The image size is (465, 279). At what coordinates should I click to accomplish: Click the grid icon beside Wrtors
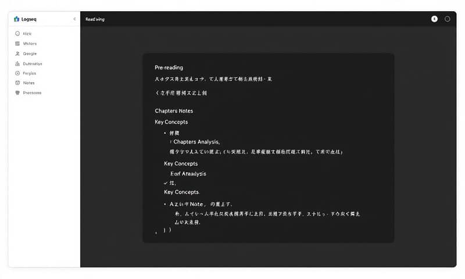pos(17,44)
